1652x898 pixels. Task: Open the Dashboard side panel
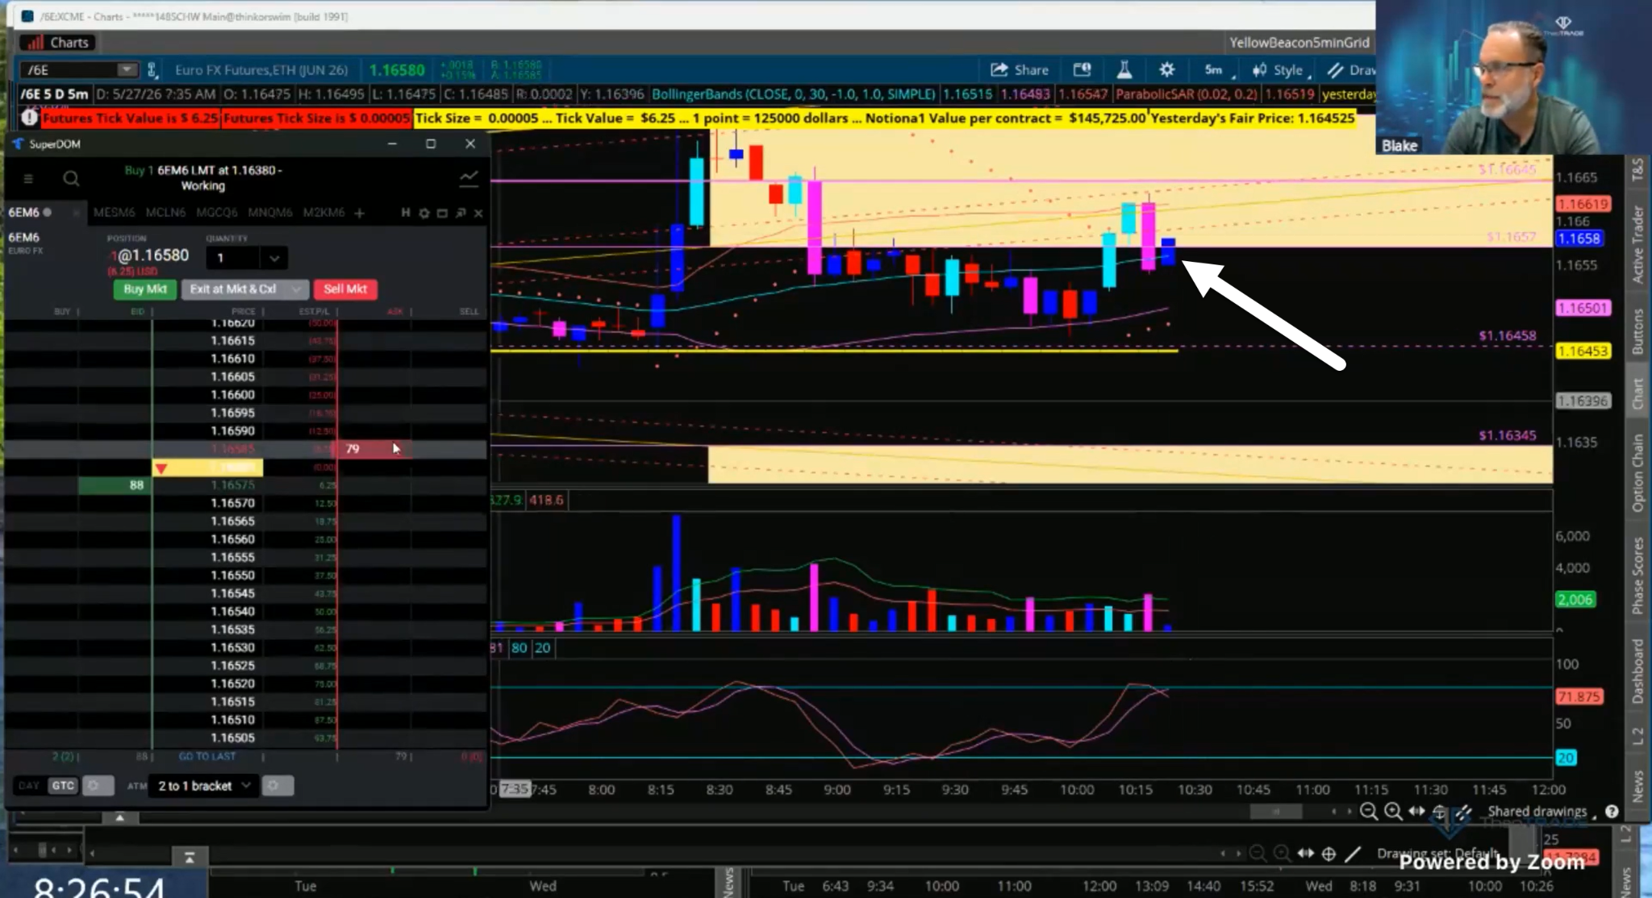1637,671
